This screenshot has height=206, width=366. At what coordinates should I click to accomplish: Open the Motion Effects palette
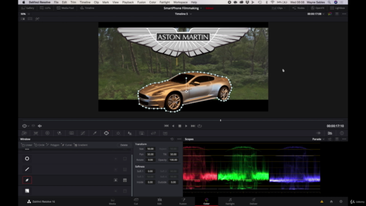pyautogui.click(x=71, y=133)
